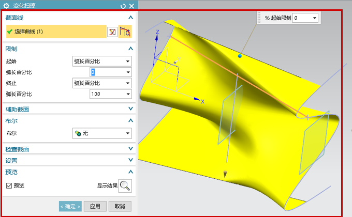This screenshot has height=217, width=352.
Task: Toggle the 预览 checkbox
Action: tap(9, 186)
